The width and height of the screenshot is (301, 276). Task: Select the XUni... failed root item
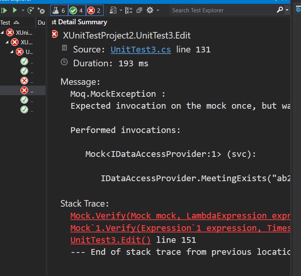tap(19, 33)
